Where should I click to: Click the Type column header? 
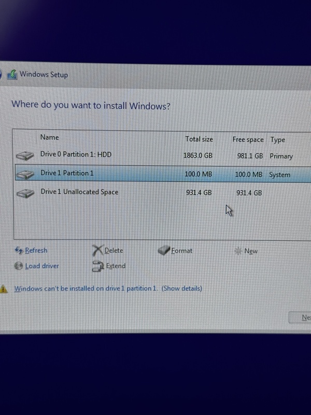click(x=278, y=140)
